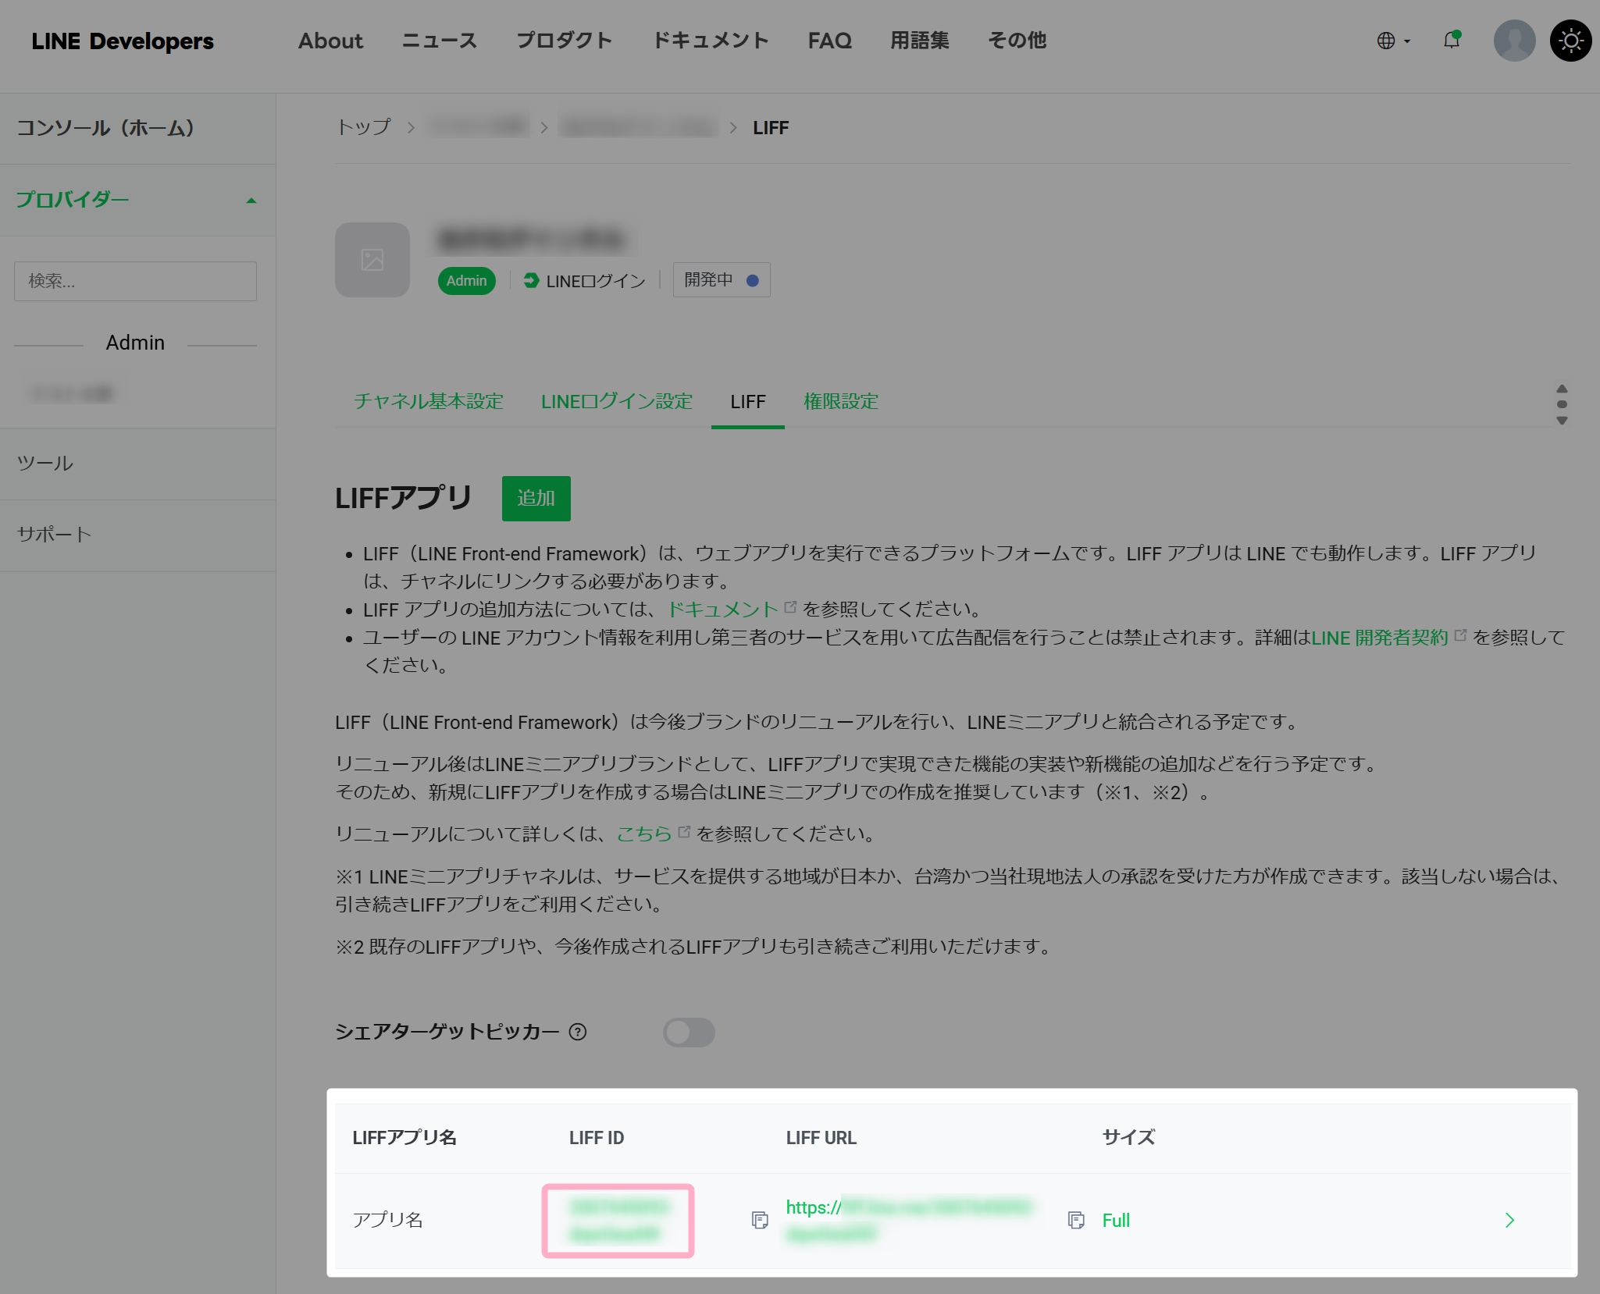Click the sidebar 検索 search field
This screenshot has width=1600, height=1294.
click(x=135, y=281)
